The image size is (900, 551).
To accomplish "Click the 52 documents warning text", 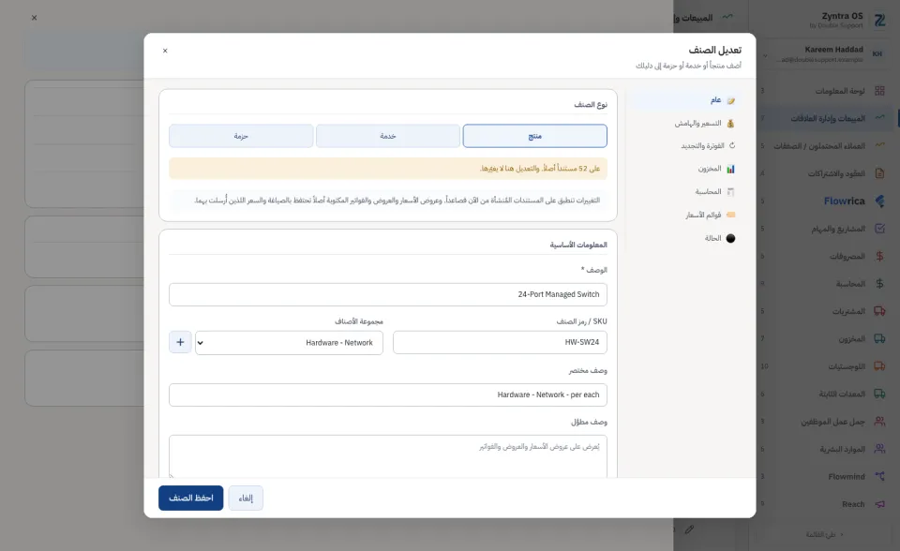I will coord(540,169).
